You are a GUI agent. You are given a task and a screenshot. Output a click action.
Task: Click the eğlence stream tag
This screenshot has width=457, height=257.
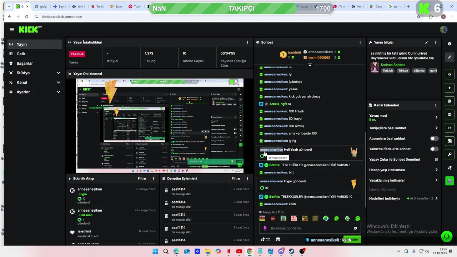click(x=419, y=71)
